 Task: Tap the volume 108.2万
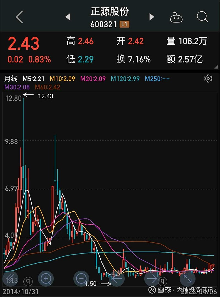193,41
